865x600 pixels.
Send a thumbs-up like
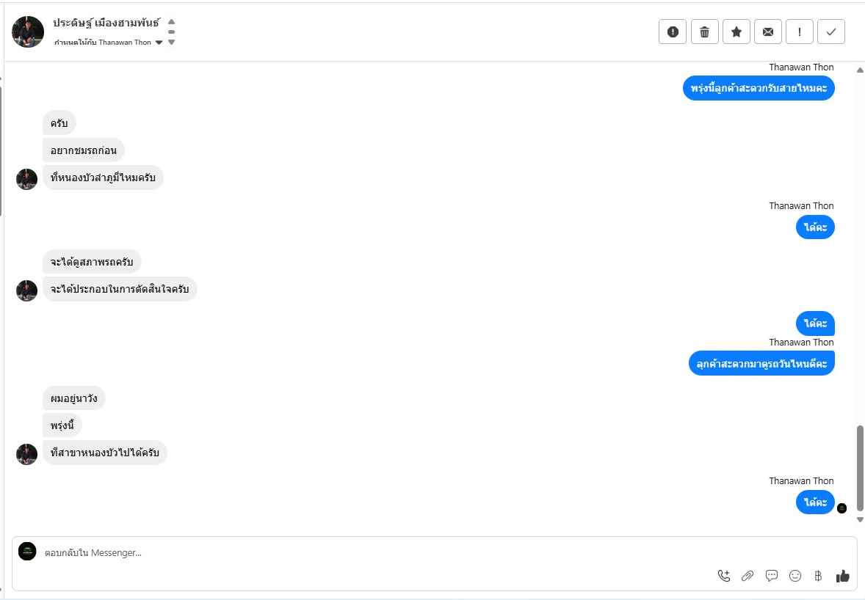[842, 576]
